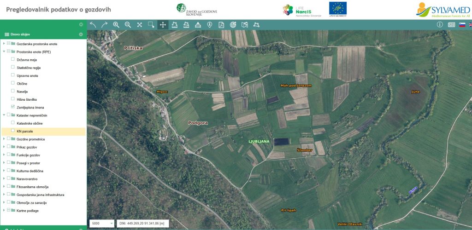This screenshot has width=472, height=230.
Task: Click the D96 coordinates display field
Action: tap(142, 224)
